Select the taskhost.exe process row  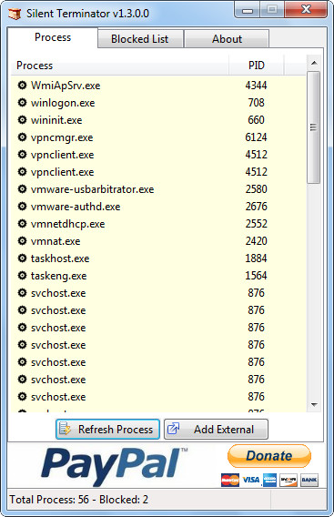point(158,258)
